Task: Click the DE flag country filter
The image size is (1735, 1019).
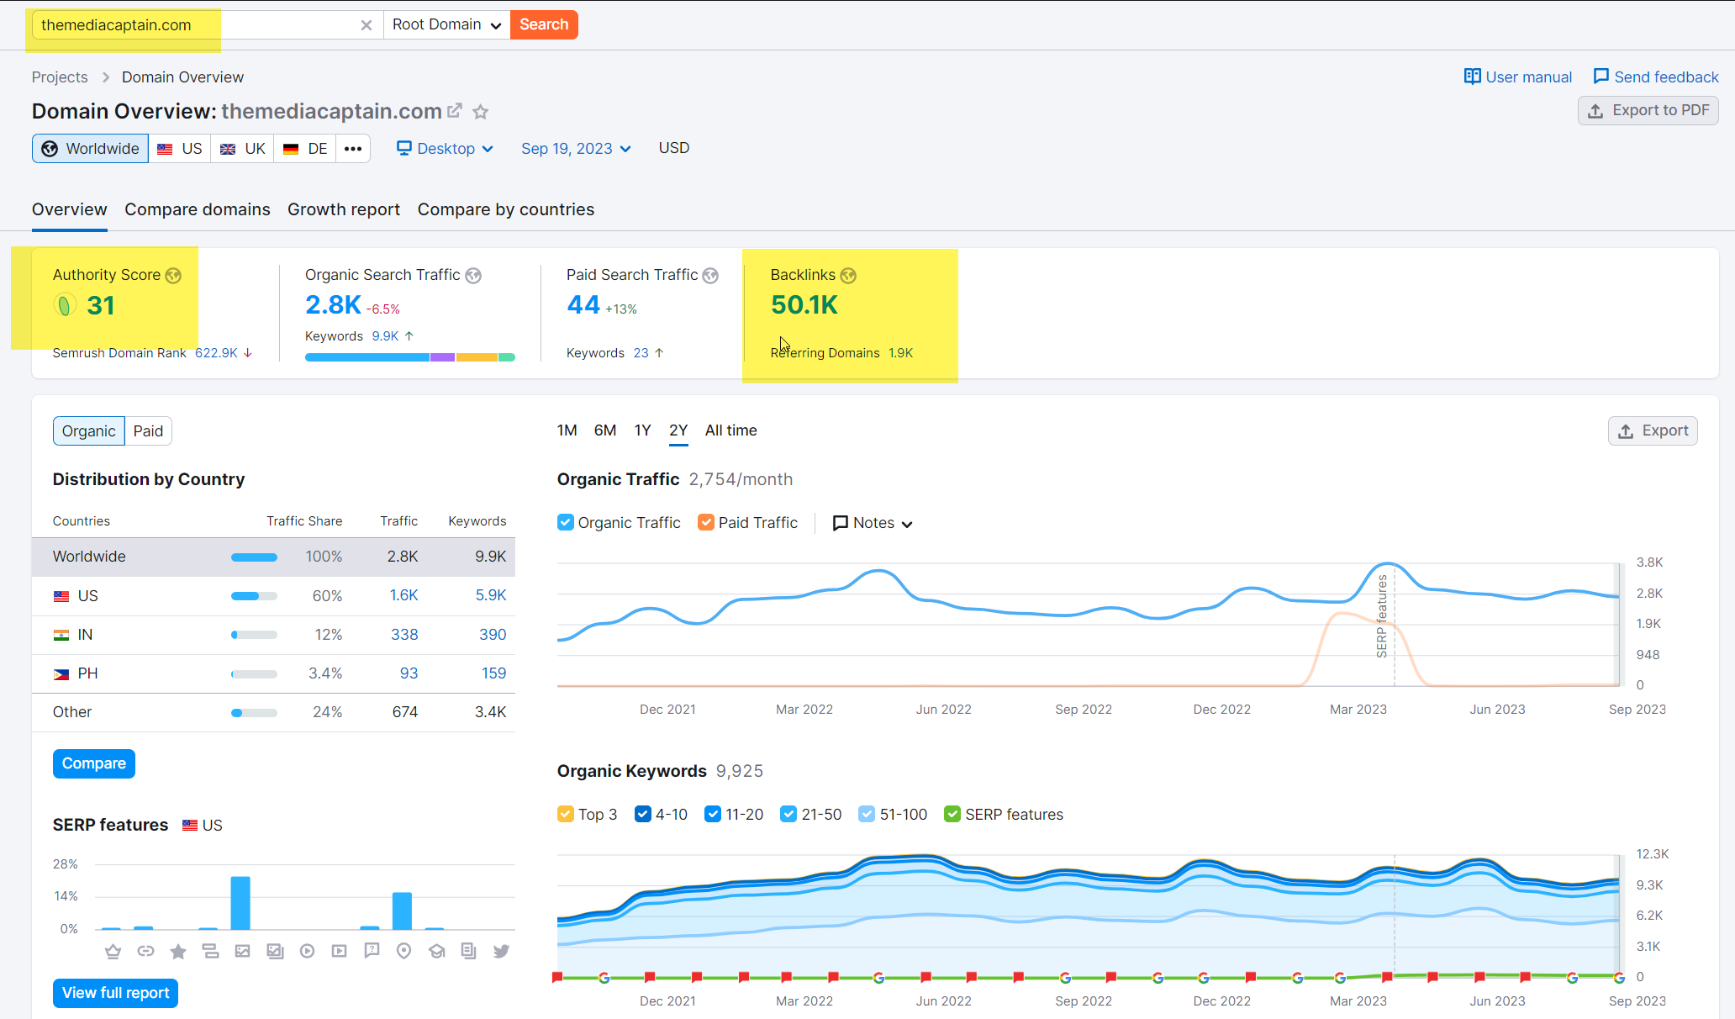Action: point(305,149)
